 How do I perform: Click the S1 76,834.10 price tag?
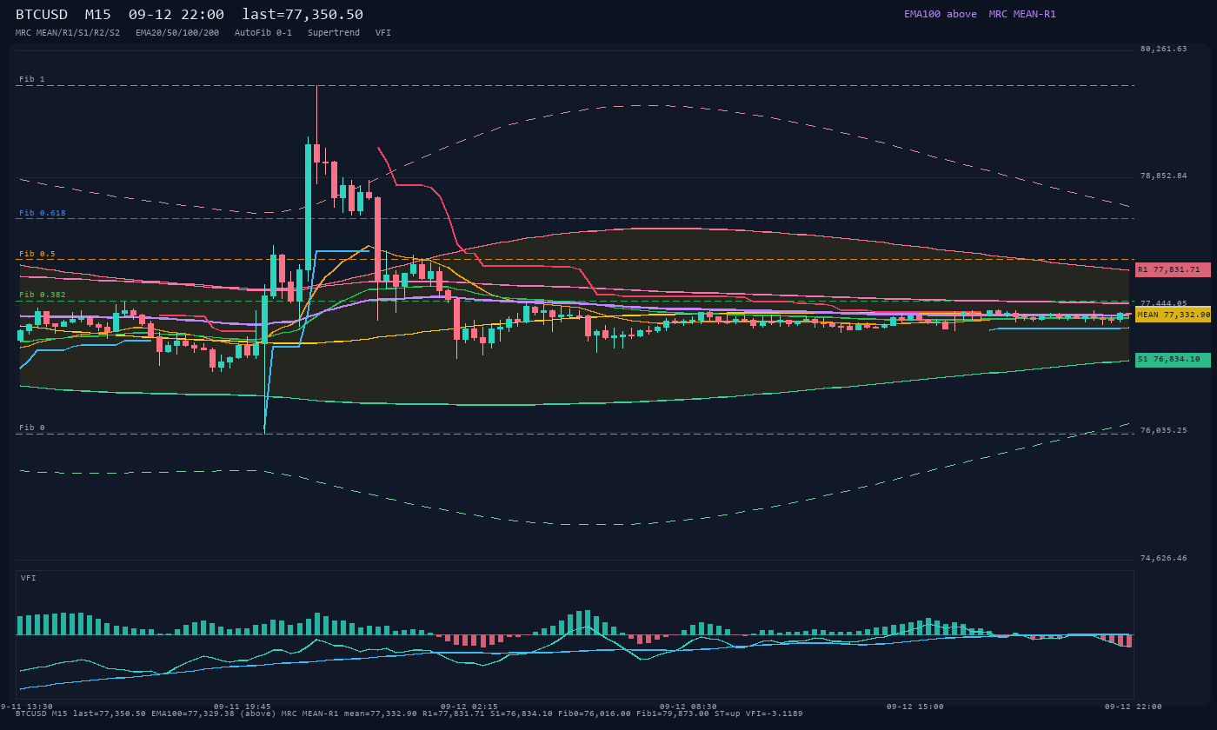(1173, 359)
